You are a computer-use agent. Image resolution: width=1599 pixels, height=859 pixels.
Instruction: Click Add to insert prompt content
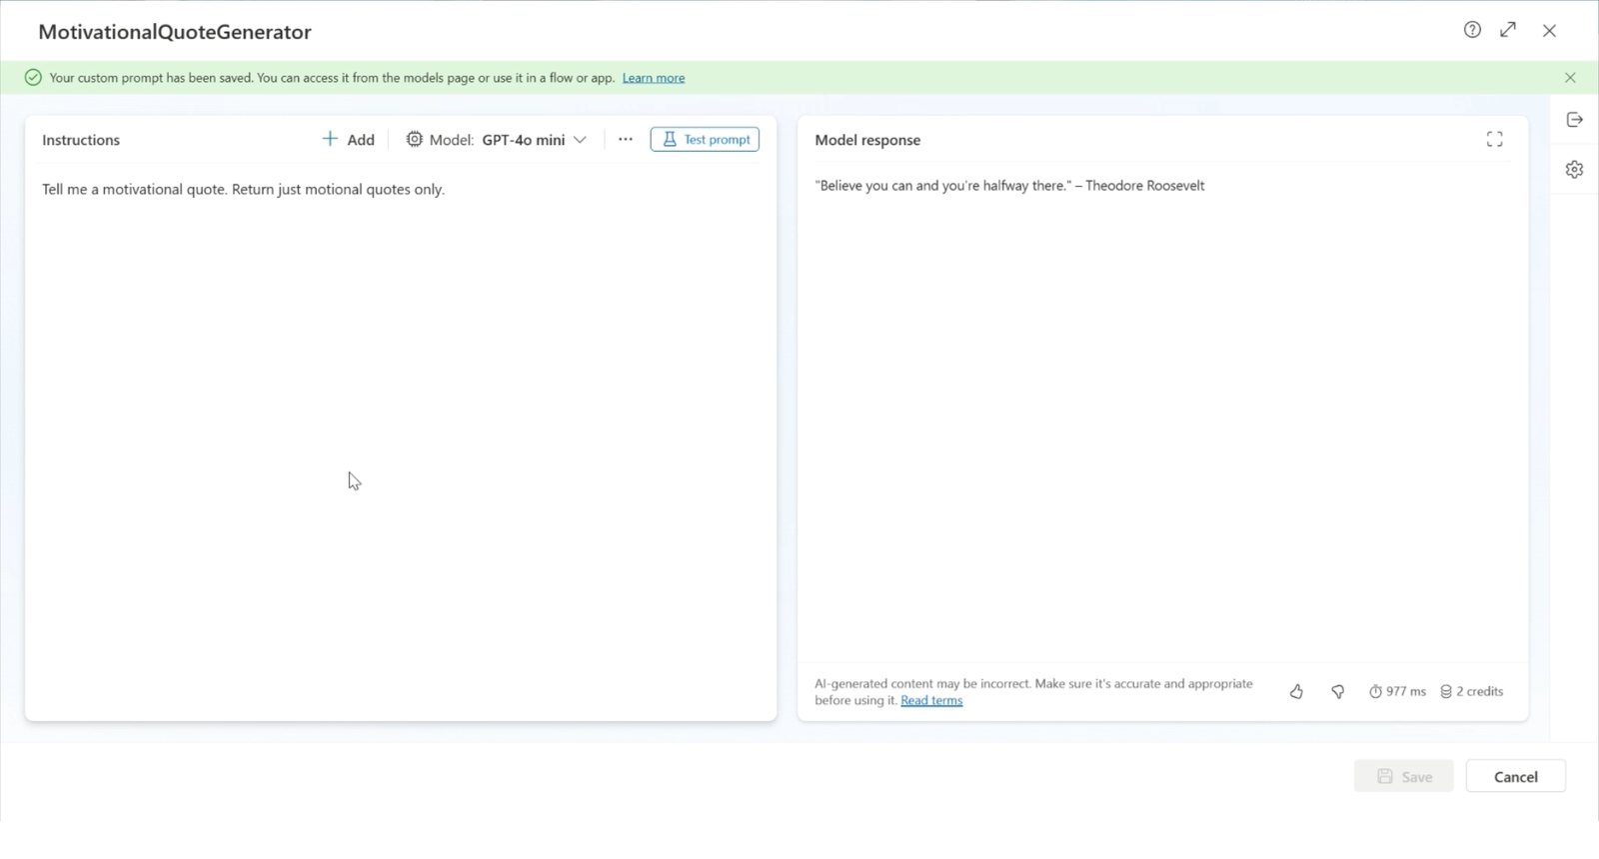click(x=348, y=140)
